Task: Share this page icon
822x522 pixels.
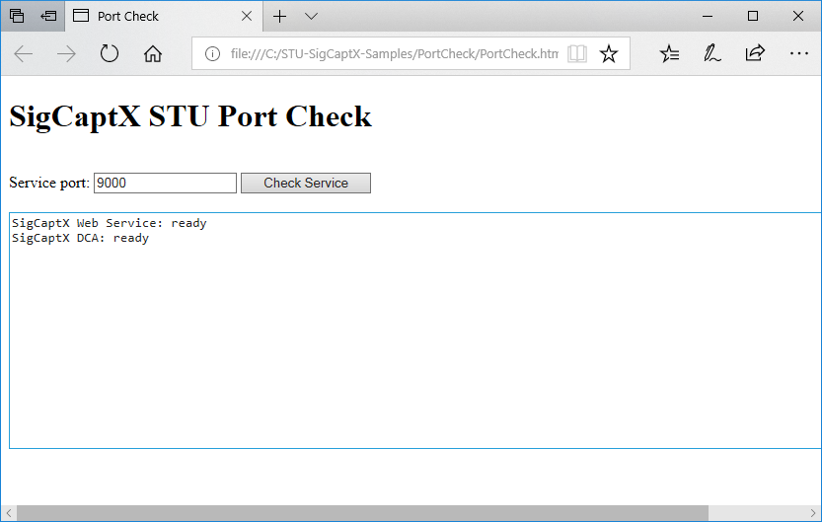Action: 755,53
